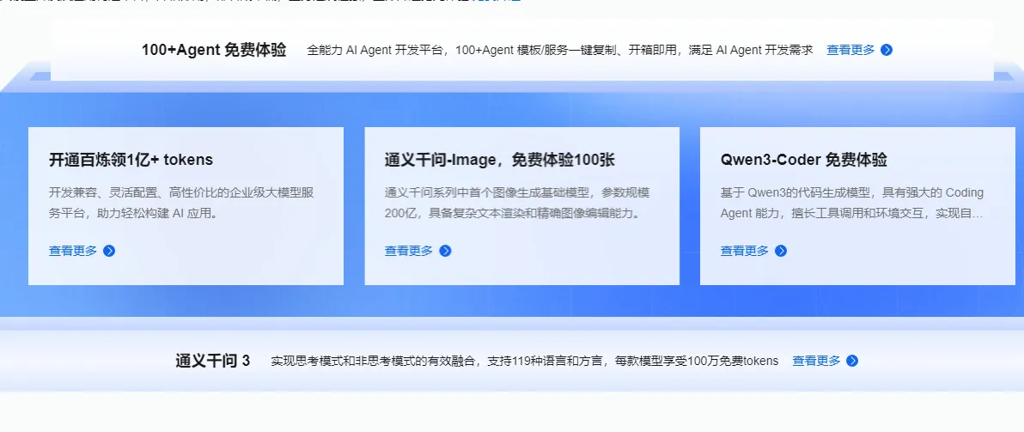Viewport: 1024px width, 432px height.
Task: Click 开通百炼领1亿+ tokens card title
Action: click(131, 160)
